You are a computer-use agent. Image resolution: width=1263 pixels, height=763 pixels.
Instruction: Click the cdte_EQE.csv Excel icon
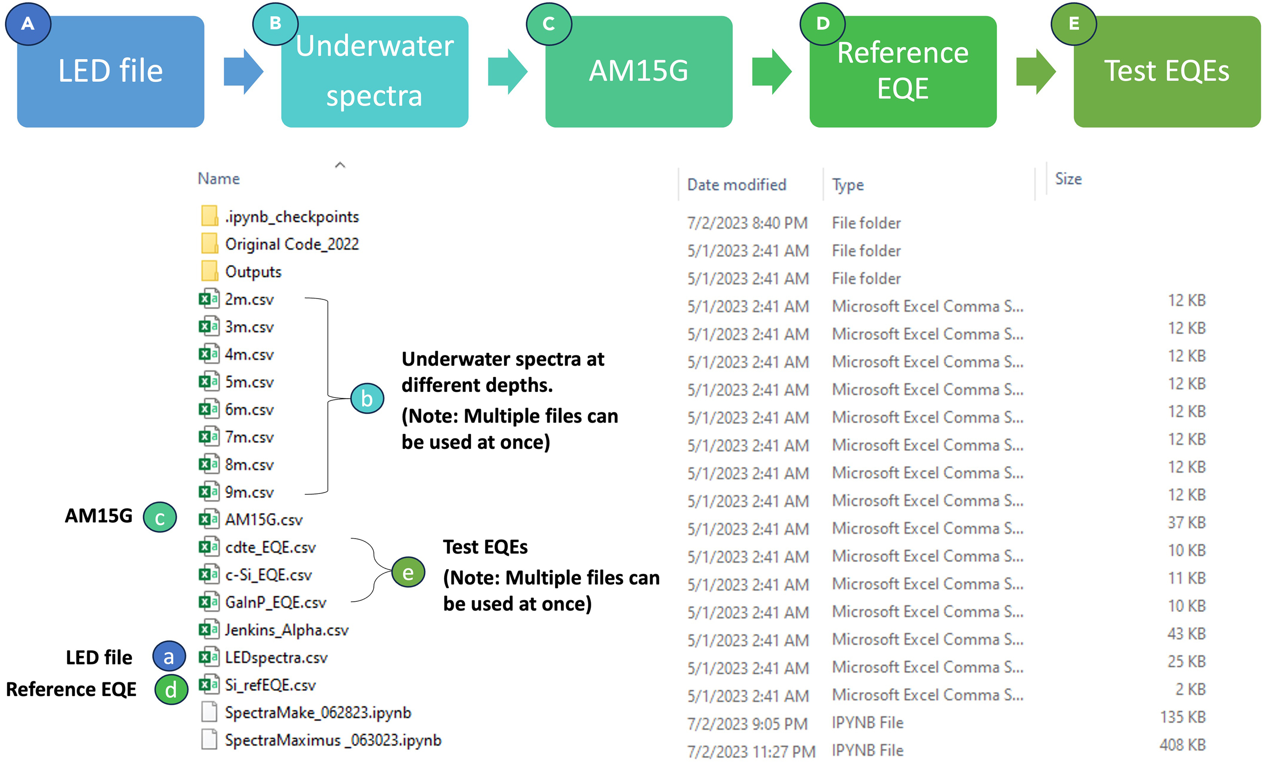[209, 547]
